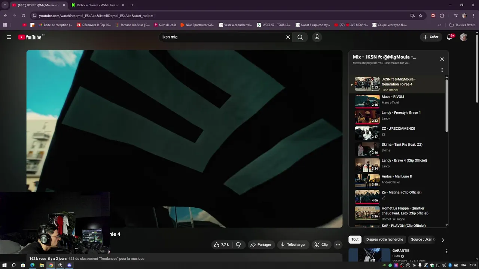
Task: Open the Chrome extensions puzzle icon
Action: point(442,16)
